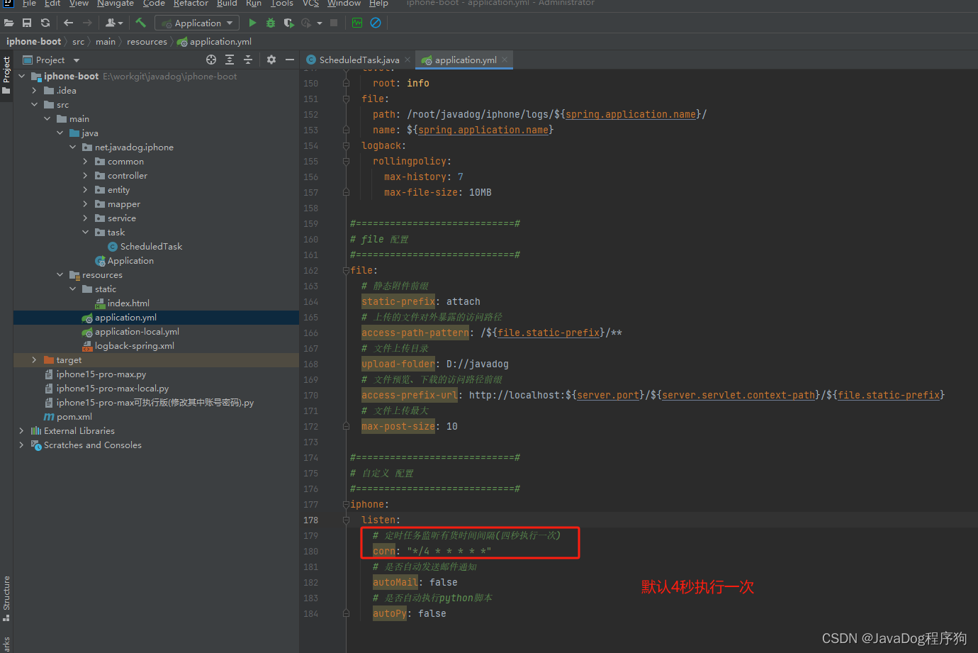Viewport: 978px width, 653px height.
Task: Open the profiler activity monitor icon
Action: tap(356, 22)
